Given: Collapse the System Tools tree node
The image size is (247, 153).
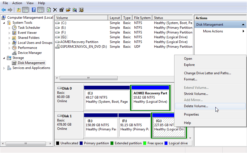Looking at the screenshot, I should pos(4,23).
